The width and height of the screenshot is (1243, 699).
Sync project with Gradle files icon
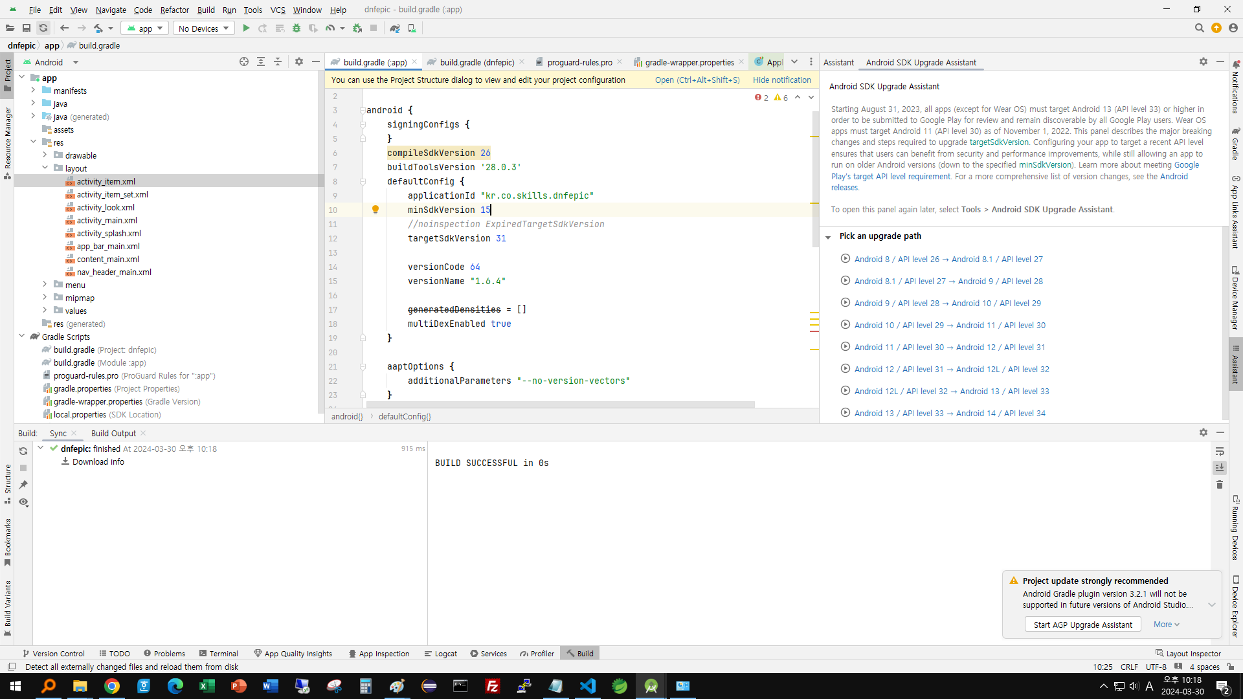[x=395, y=28]
